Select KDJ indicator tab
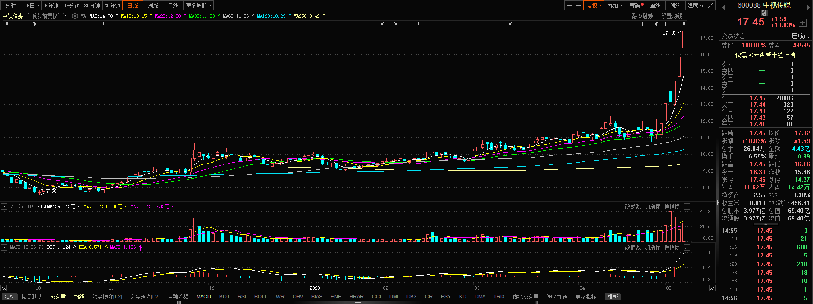 pos(224,297)
